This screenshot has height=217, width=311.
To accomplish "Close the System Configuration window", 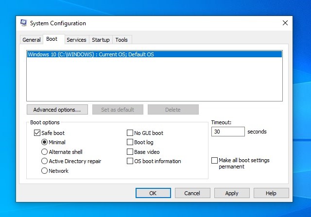I will [285, 23].
